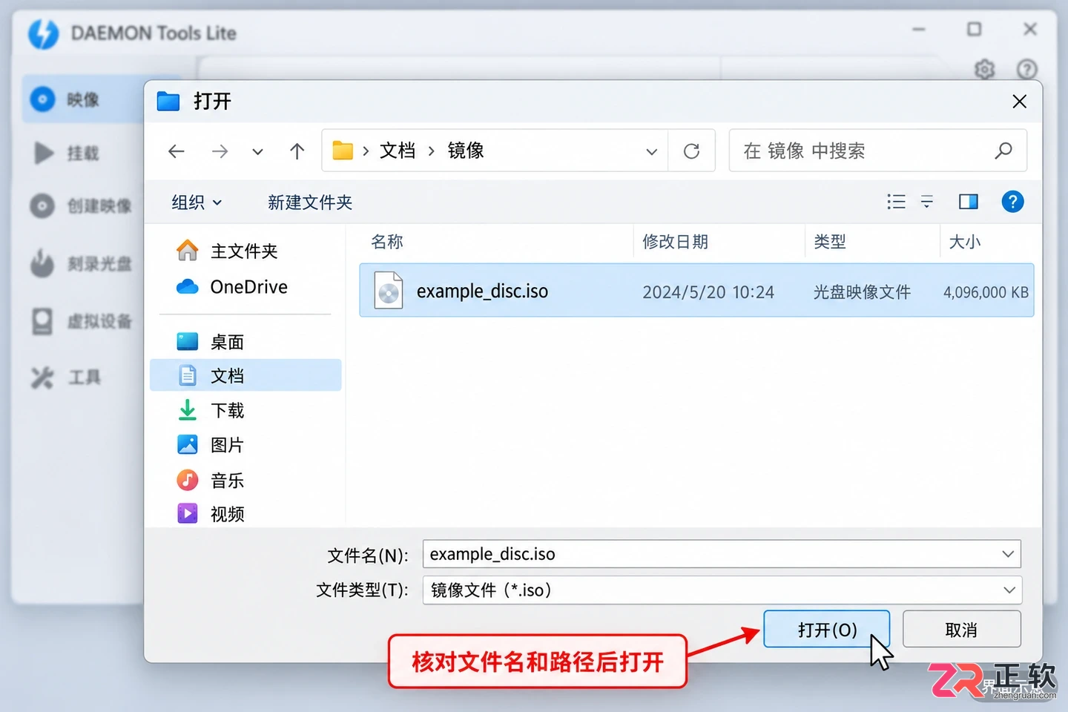The image size is (1068, 712).
Task: Create a 新建文件夹 folder
Action: (310, 202)
